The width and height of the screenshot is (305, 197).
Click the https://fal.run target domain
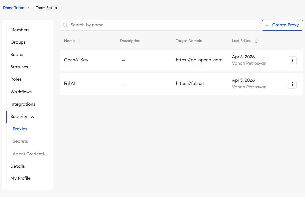click(190, 84)
